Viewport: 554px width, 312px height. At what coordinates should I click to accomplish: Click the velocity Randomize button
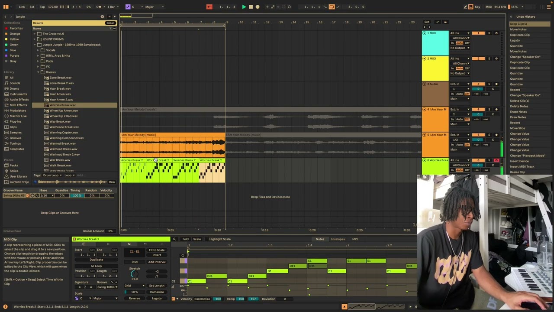click(202, 299)
